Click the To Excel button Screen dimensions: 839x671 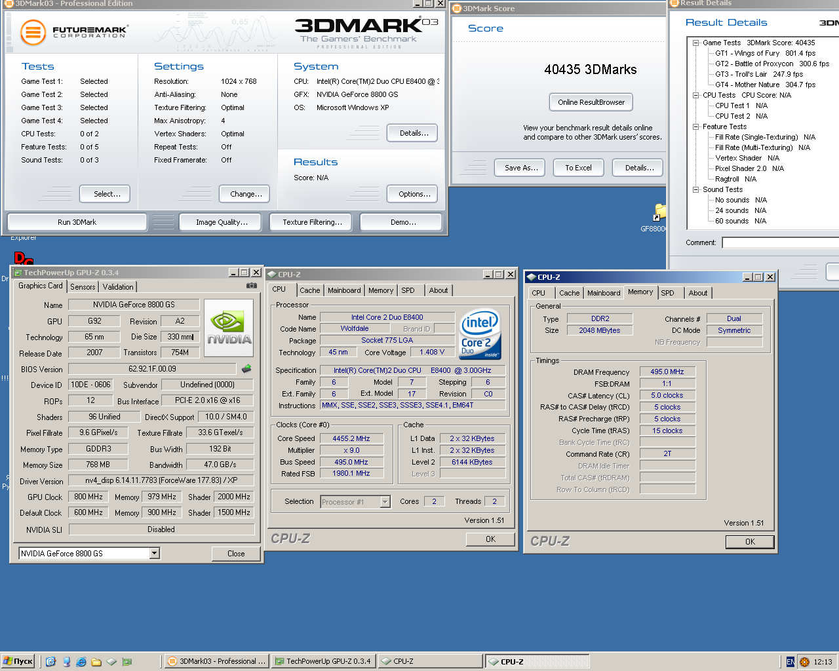pos(578,168)
